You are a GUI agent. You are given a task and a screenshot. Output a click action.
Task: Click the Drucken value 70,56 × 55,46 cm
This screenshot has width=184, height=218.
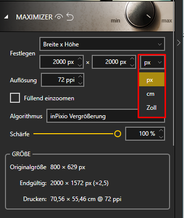(x=86, y=199)
